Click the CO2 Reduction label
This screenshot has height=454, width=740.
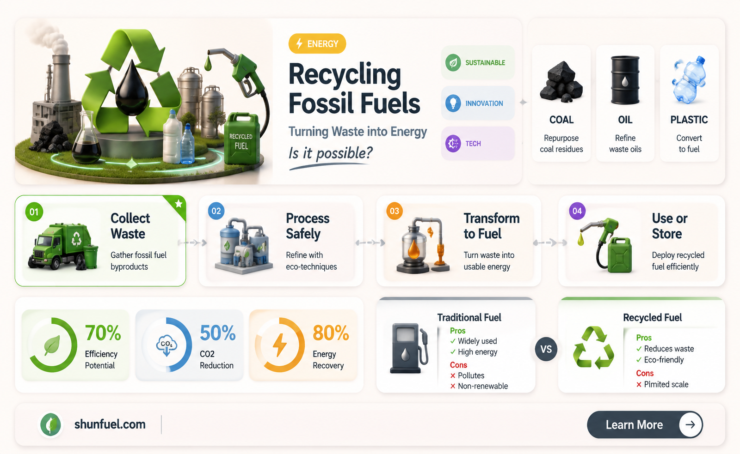216,360
